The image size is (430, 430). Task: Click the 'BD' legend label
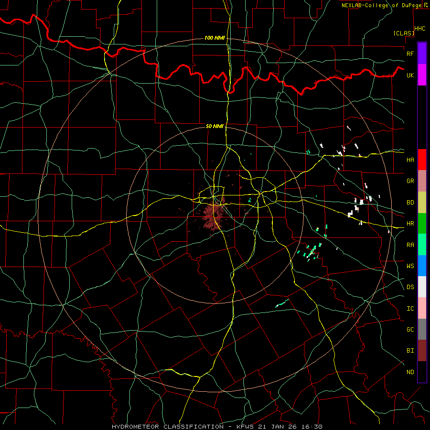click(x=410, y=203)
